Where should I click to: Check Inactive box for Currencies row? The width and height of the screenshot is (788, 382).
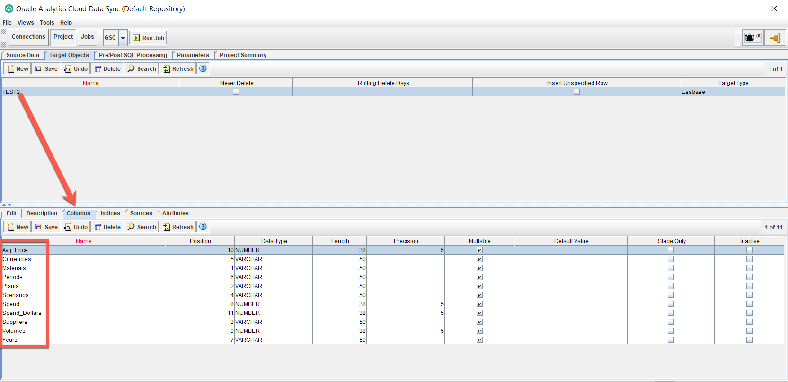749,259
